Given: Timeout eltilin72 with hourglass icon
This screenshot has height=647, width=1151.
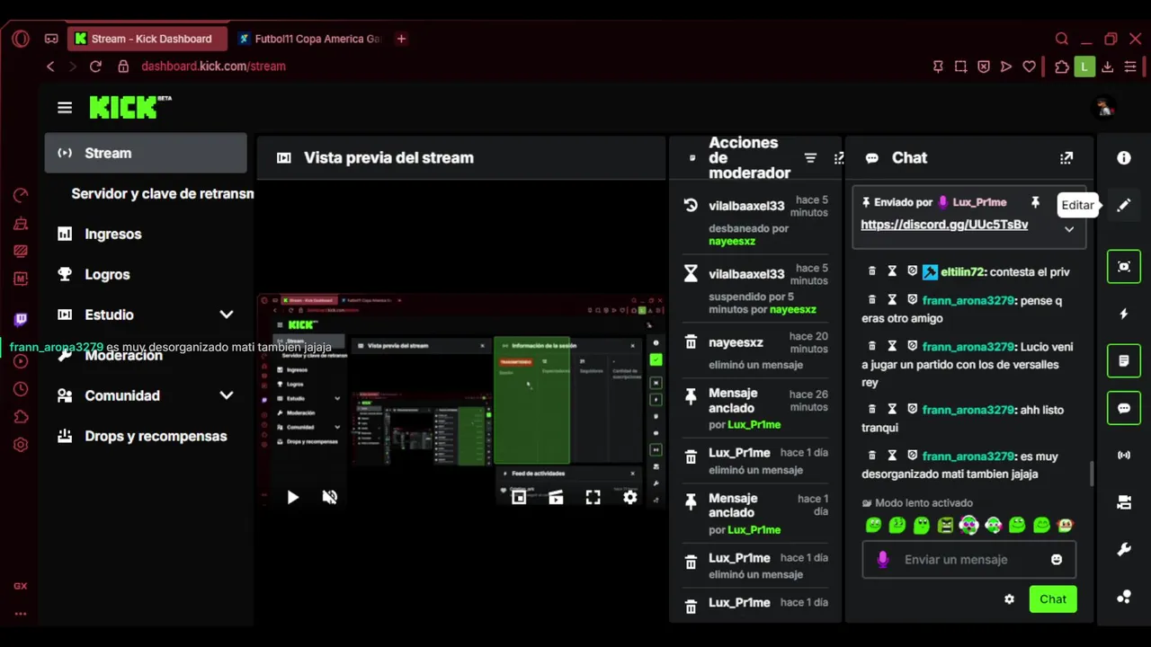Looking at the screenshot, I should coord(892,271).
